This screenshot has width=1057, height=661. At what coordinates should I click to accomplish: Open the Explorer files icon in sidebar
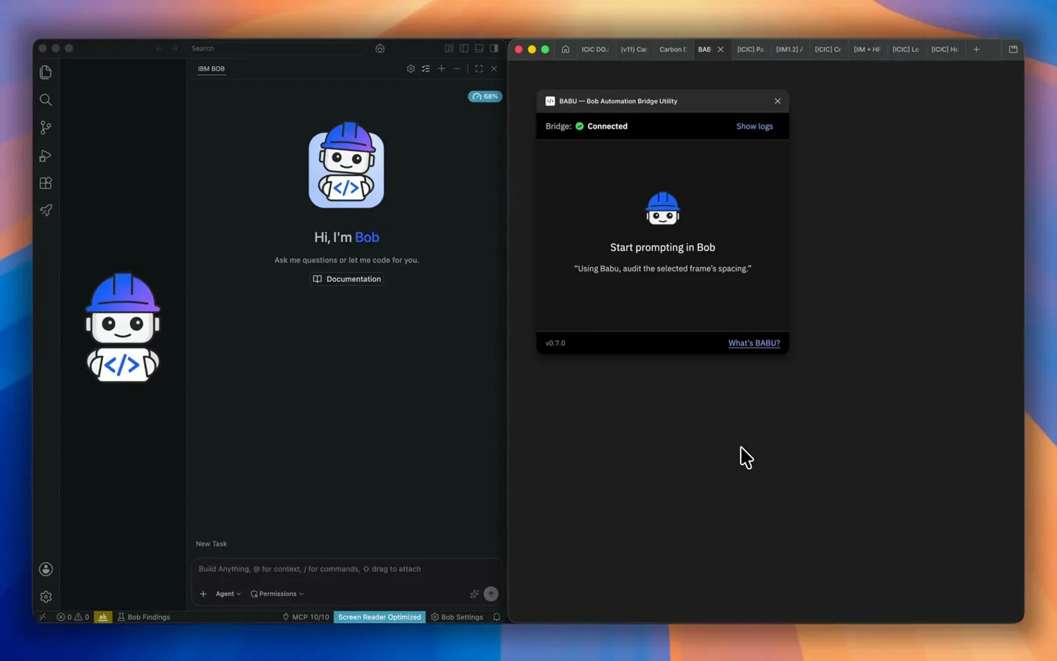point(46,71)
